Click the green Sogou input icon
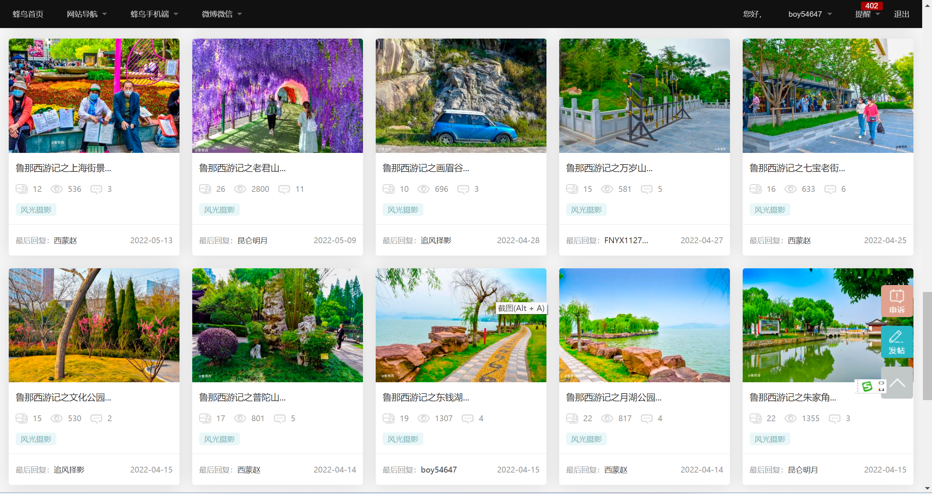The width and height of the screenshot is (932, 494). click(867, 386)
